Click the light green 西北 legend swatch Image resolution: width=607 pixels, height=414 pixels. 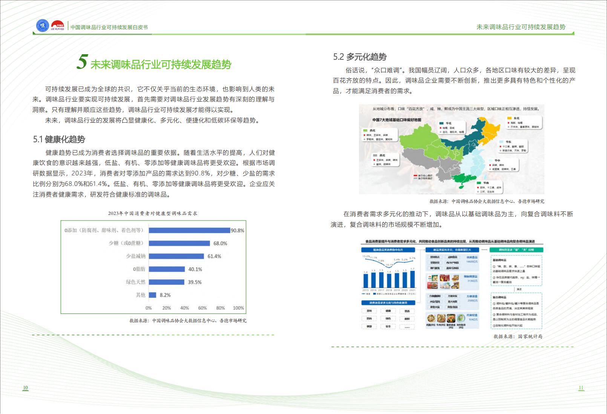coord(365,131)
